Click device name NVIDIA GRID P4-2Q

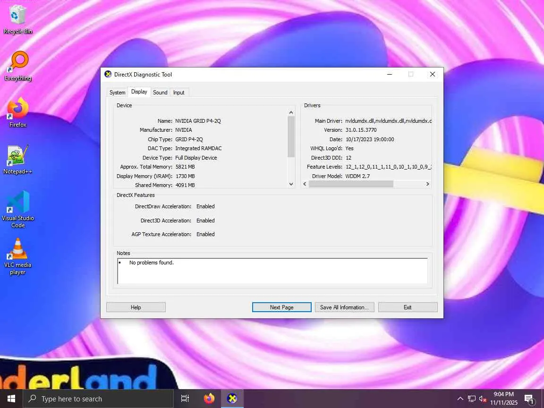[198, 121]
